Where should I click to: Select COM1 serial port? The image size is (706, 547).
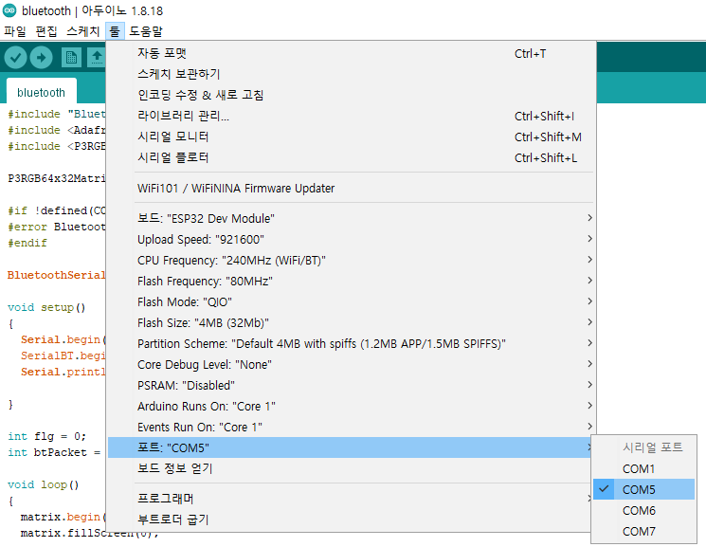[643, 469]
